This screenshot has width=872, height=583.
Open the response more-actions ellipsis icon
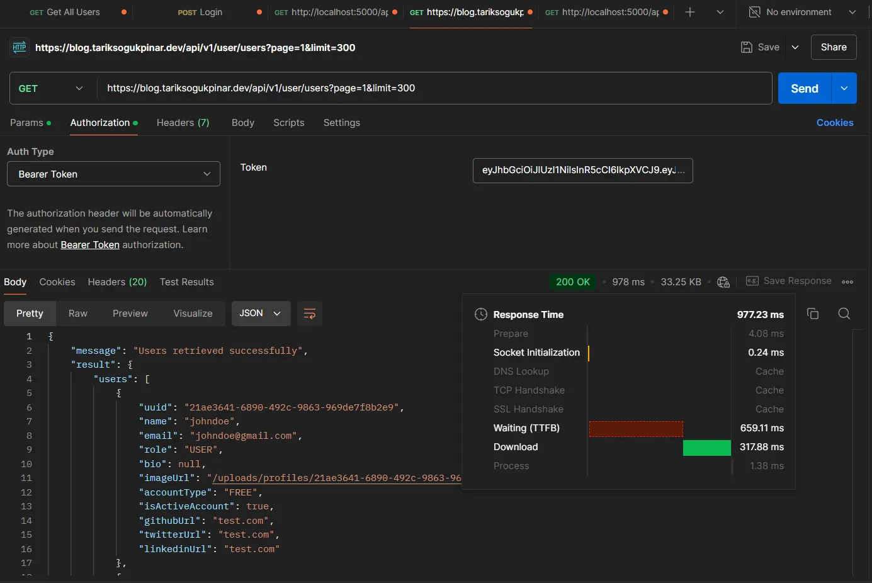click(847, 282)
